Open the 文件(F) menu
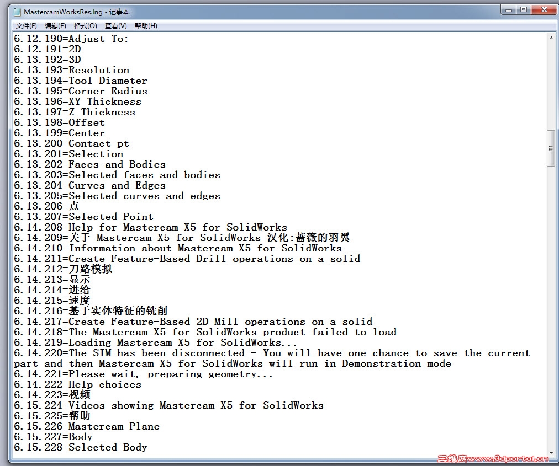Screen dimensions: 559x466 [x=27, y=26]
